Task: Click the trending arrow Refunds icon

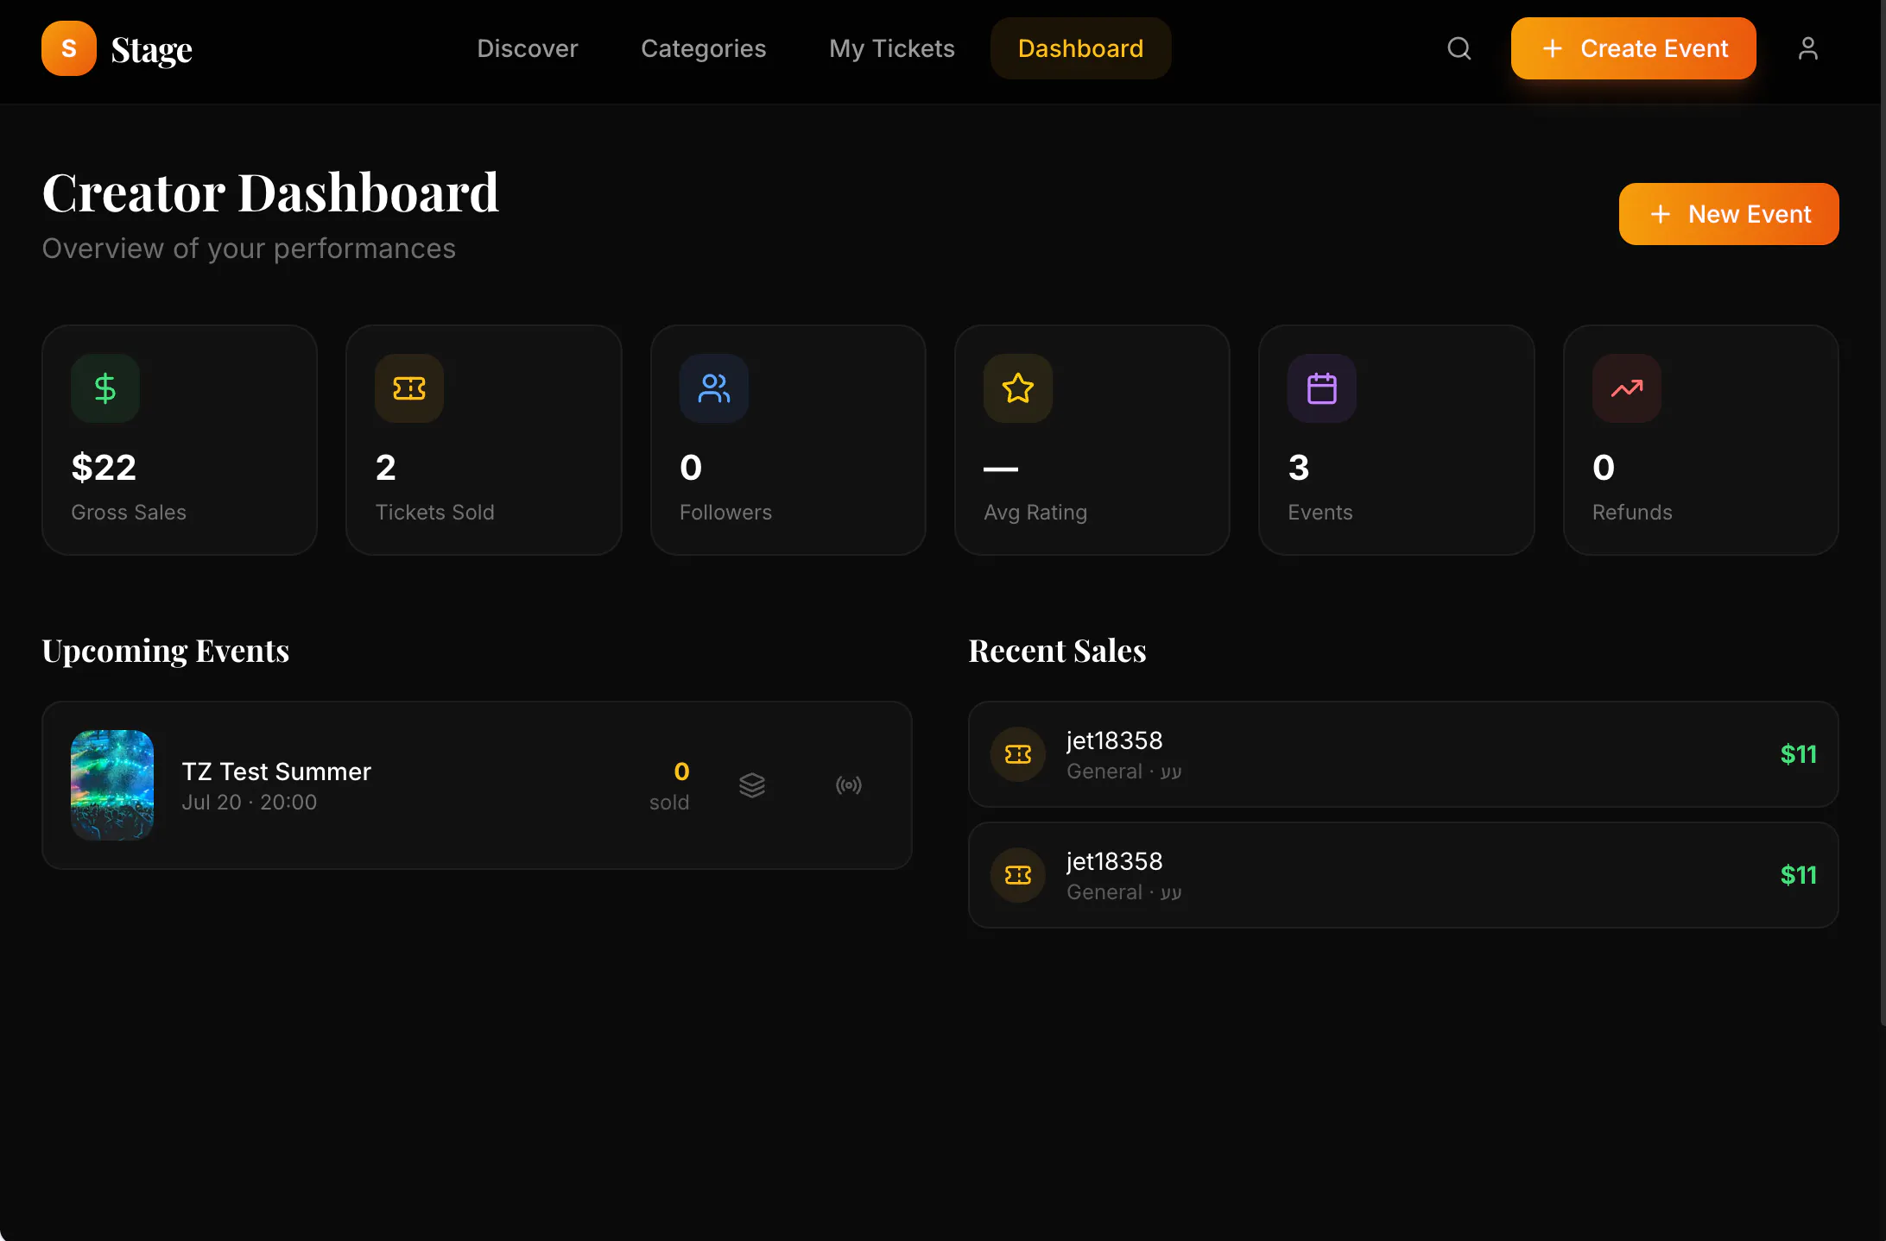Action: point(1627,388)
